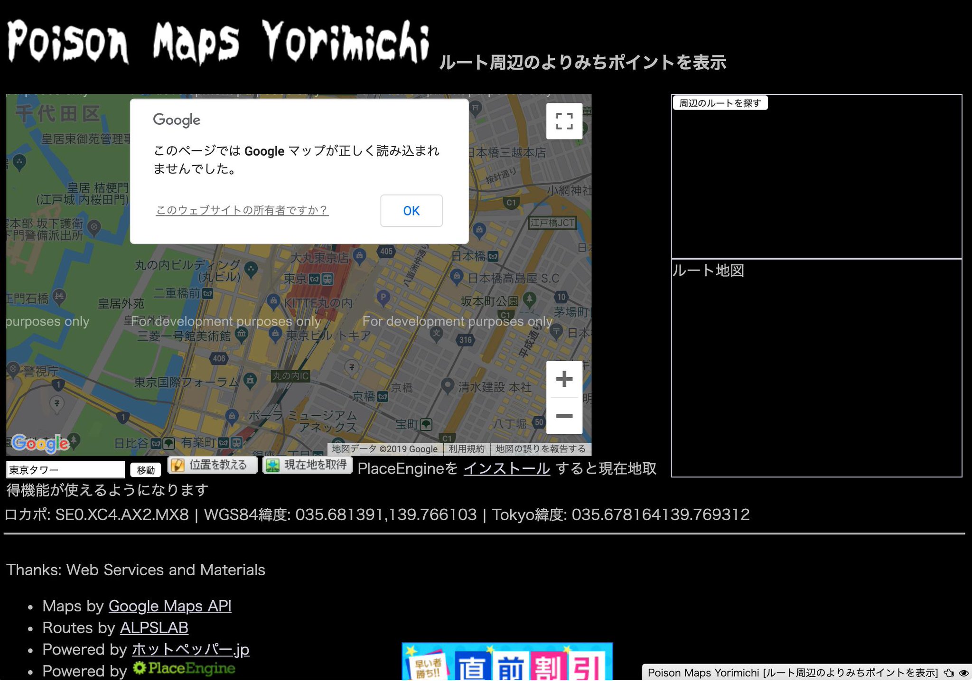972x681 pixels.
Task: Click 地図の誤りを報告する link
Action: (541, 449)
